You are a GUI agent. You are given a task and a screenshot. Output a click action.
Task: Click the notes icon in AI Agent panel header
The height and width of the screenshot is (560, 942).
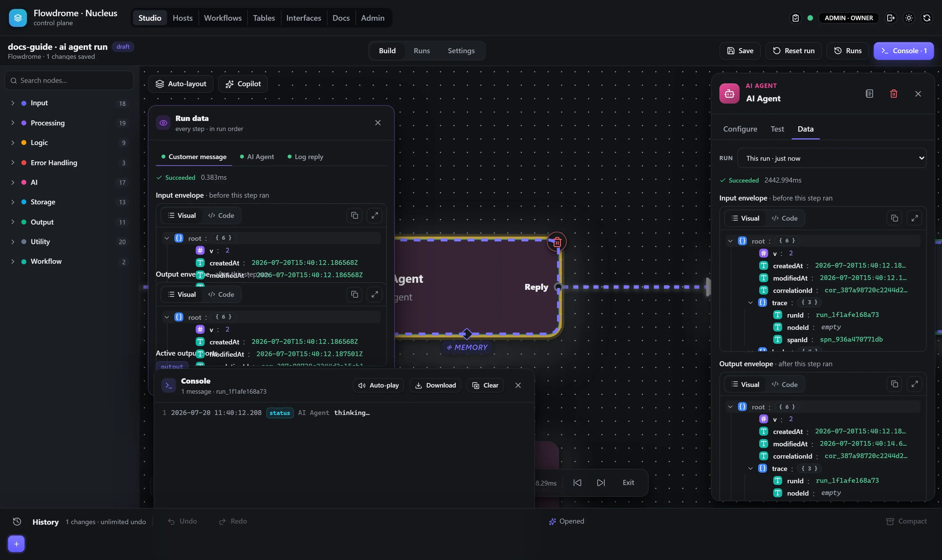[869, 94]
